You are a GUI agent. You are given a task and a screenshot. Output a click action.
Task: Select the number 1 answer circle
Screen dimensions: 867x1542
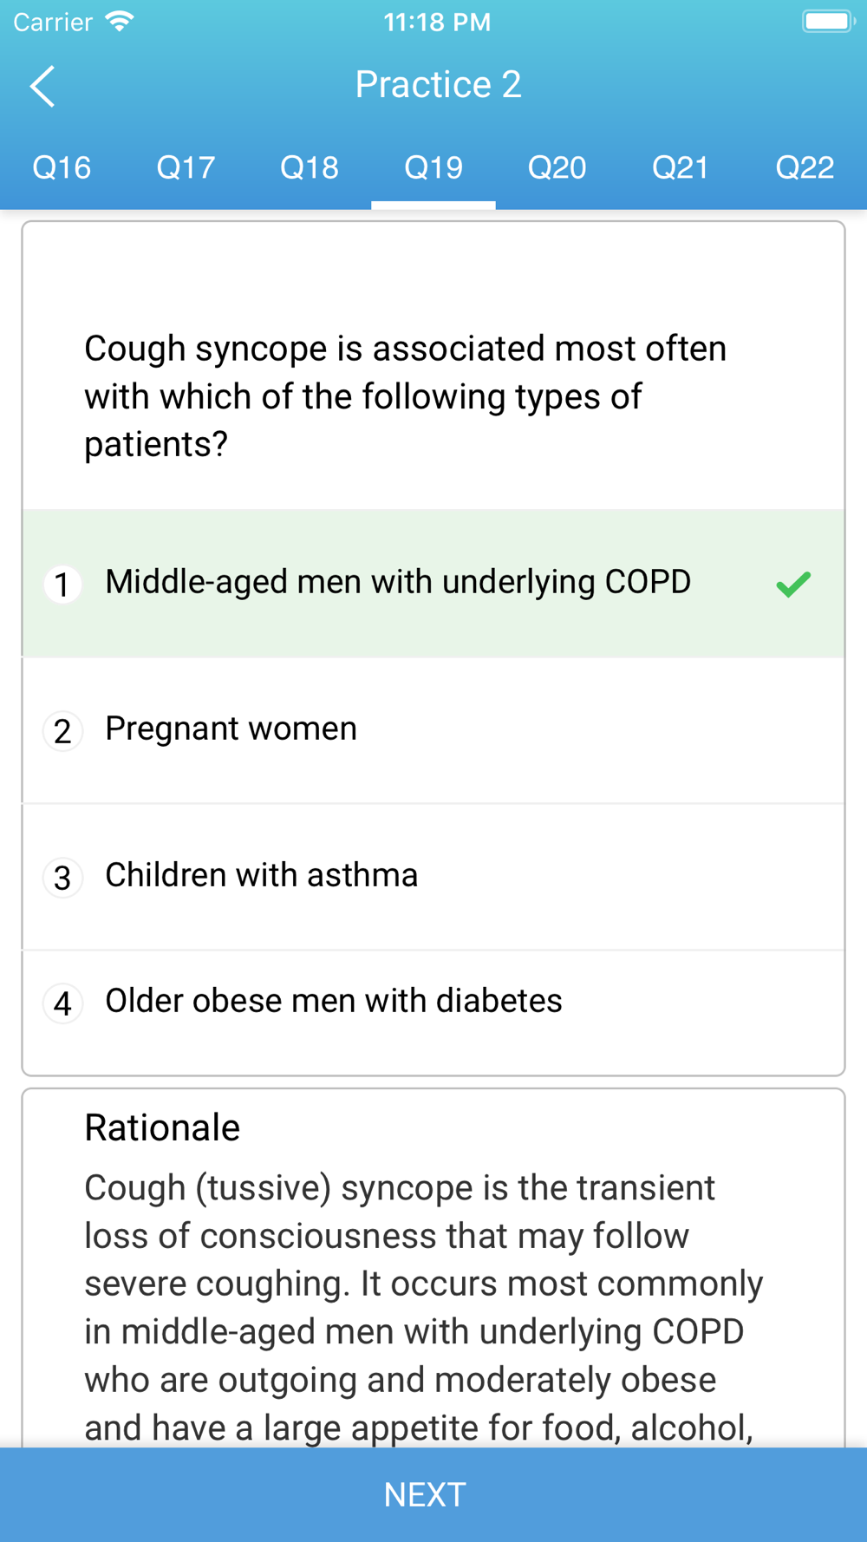click(x=62, y=584)
